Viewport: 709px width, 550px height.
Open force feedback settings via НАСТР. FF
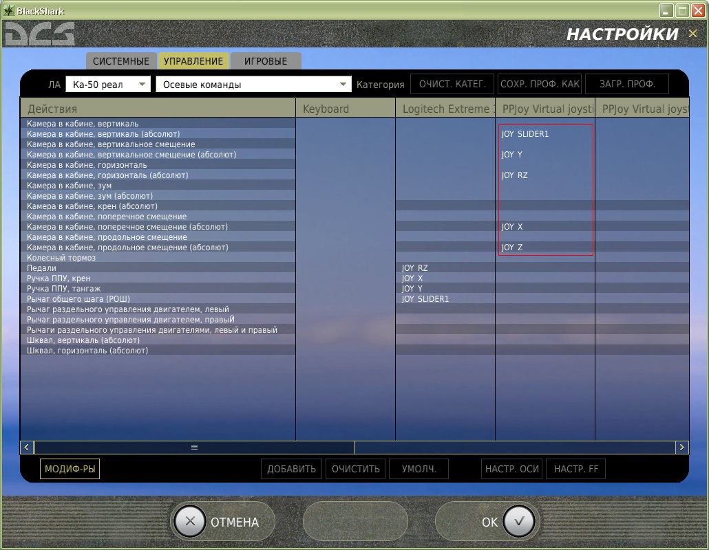click(x=575, y=469)
